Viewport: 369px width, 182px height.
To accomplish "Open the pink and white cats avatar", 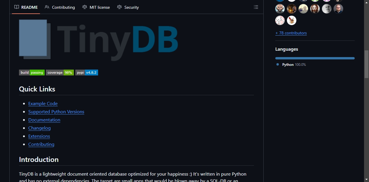I will [x=280, y=20].
